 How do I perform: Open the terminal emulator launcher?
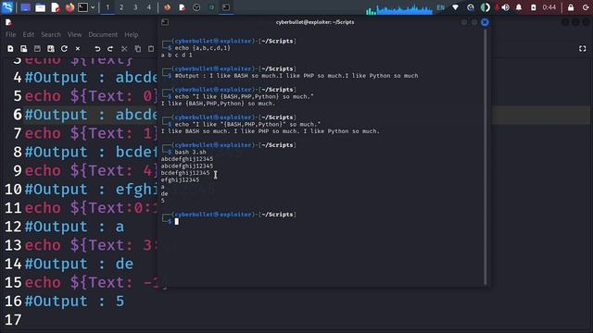coord(82,7)
